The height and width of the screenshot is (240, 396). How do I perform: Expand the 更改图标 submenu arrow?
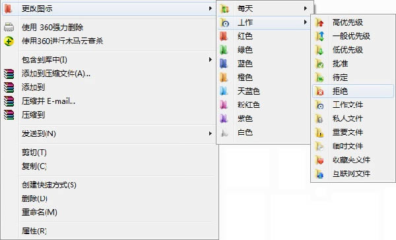click(210, 9)
